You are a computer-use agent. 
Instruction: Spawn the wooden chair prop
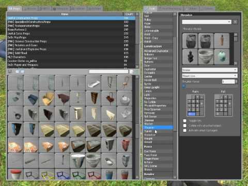[x=125, y=83]
